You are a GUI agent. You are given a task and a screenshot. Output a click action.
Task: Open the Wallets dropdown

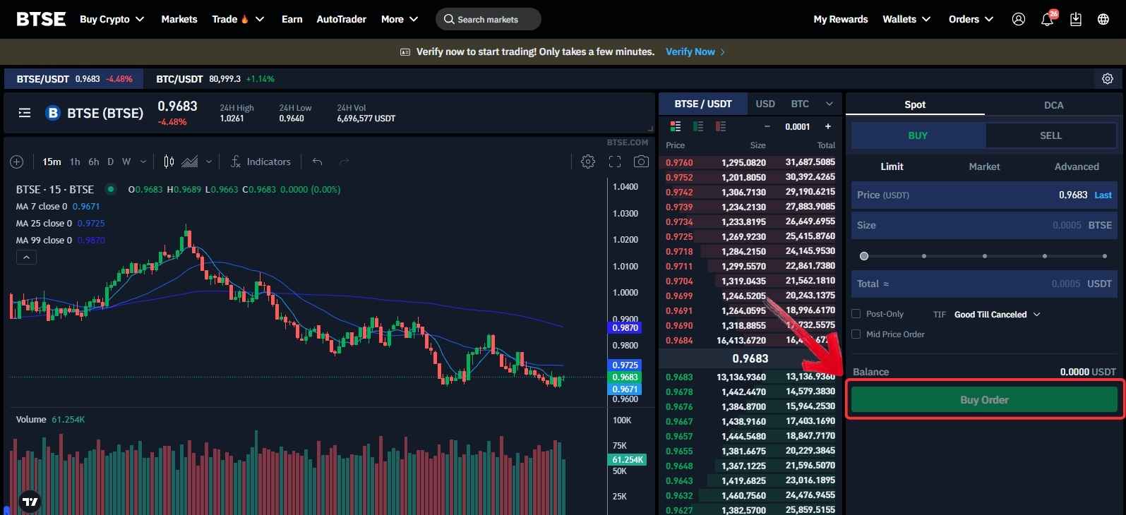(906, 19)
